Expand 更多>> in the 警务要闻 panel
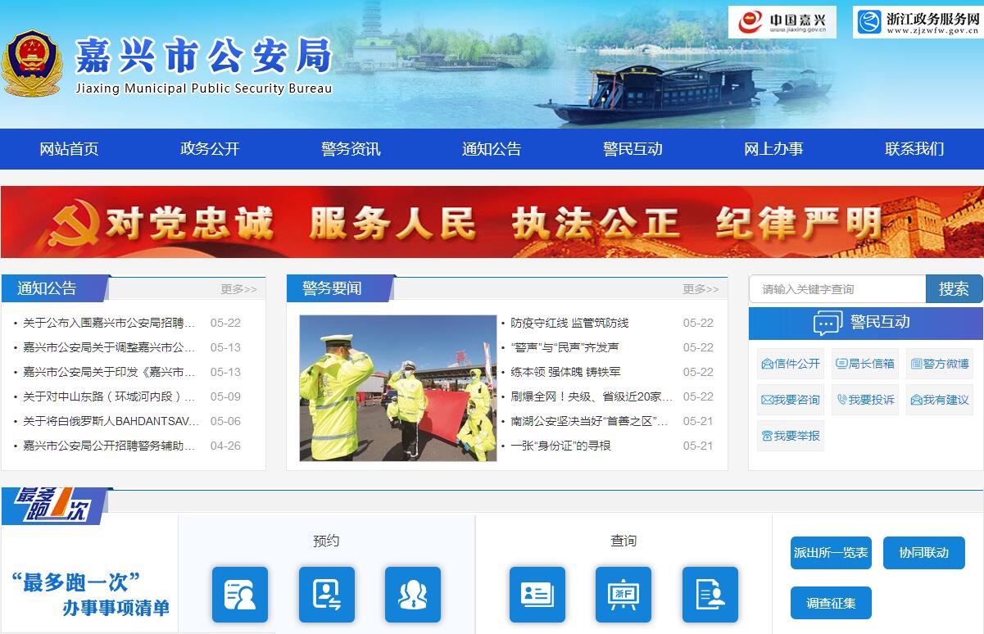Image resolution: width=984 pixels, height=634 pixels. tap(701, 289)
